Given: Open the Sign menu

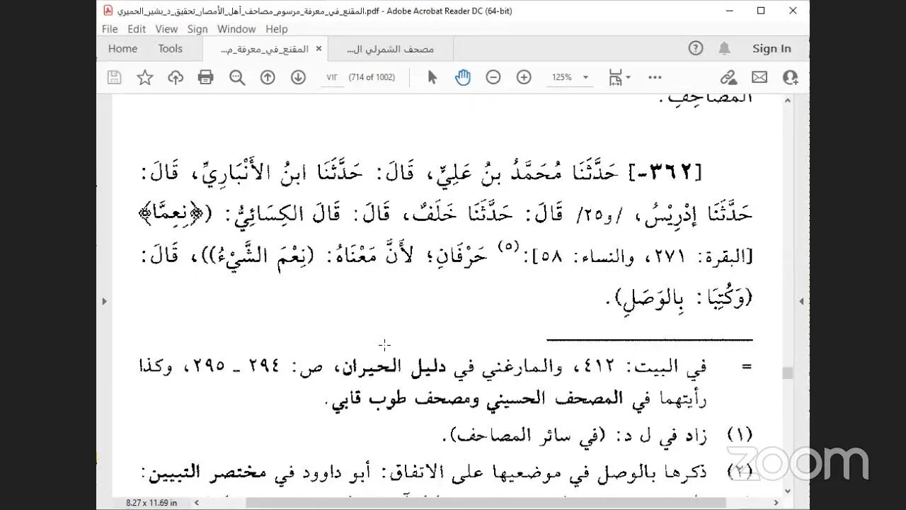Looking at the screenshot, I should (197, 29).
